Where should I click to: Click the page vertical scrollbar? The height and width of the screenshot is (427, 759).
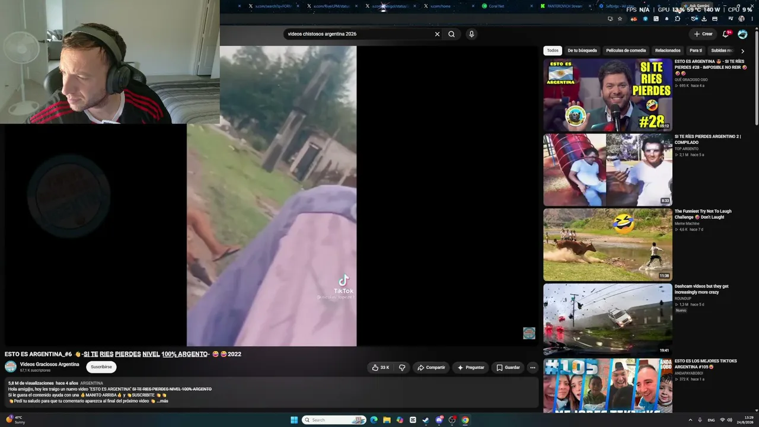(757, 77)
